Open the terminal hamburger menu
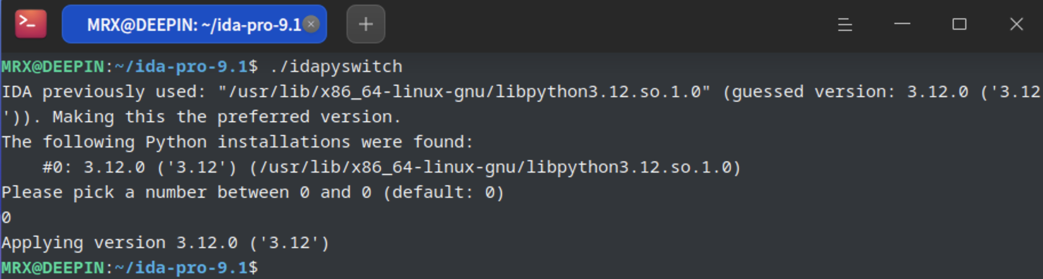 tap(845, 24)
